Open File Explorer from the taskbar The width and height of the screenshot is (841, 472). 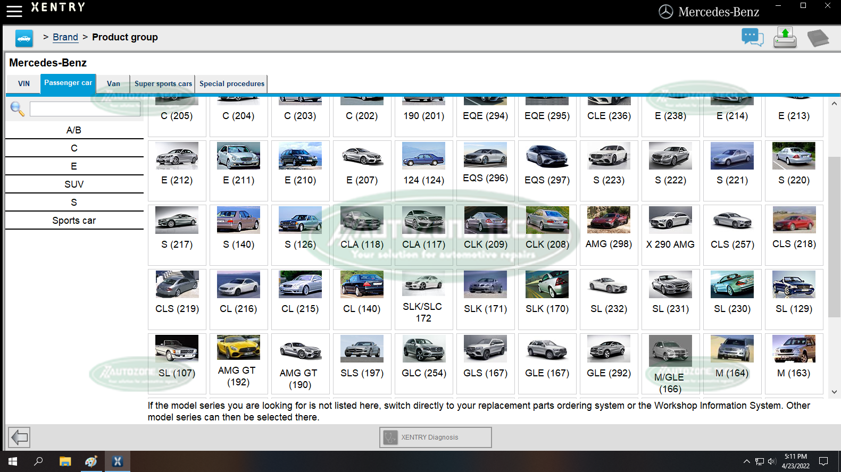[x=65, y=461]
